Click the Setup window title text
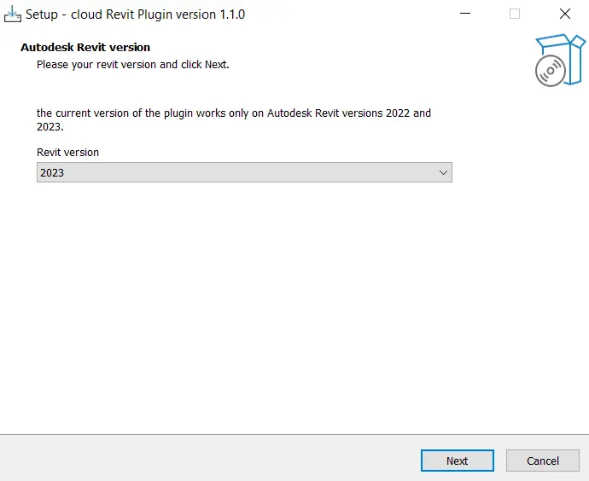 point(135,14)
